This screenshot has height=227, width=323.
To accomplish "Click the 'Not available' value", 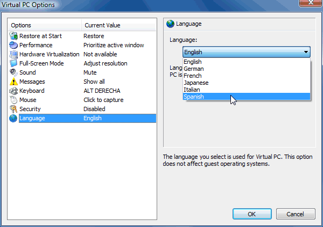I will click(x=100, y=54).
